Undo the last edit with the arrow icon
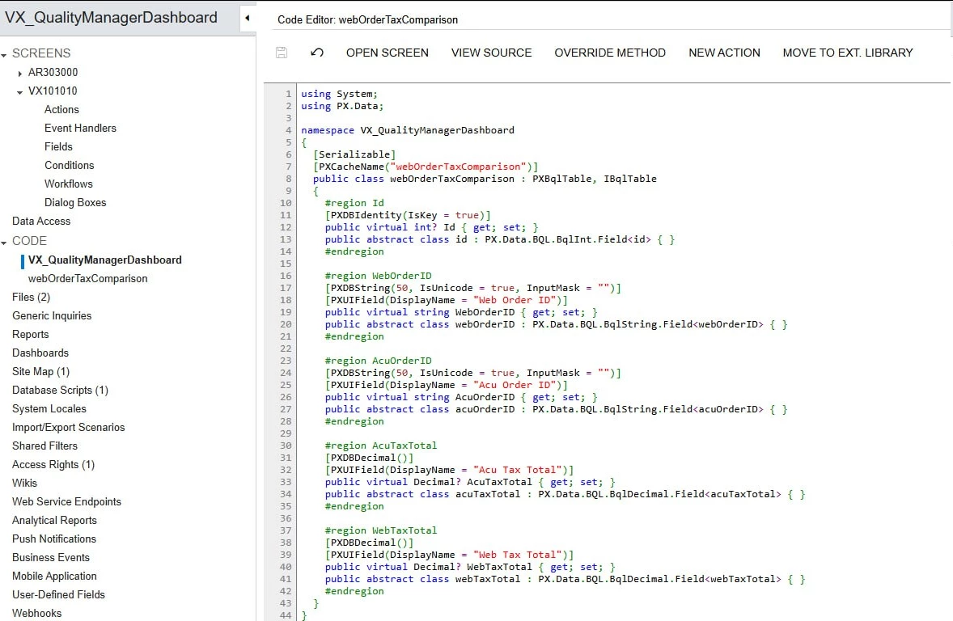Screen dimensions: 953x621 [x=316, y=52]
